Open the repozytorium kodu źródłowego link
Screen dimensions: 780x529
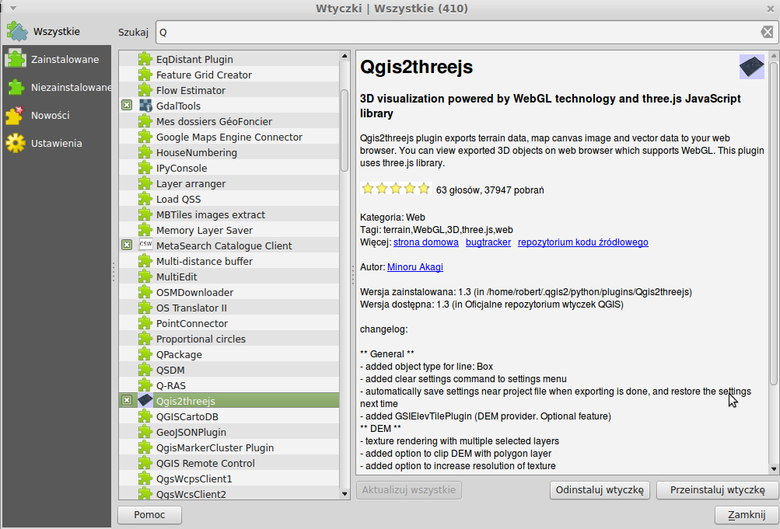point(583,242)
